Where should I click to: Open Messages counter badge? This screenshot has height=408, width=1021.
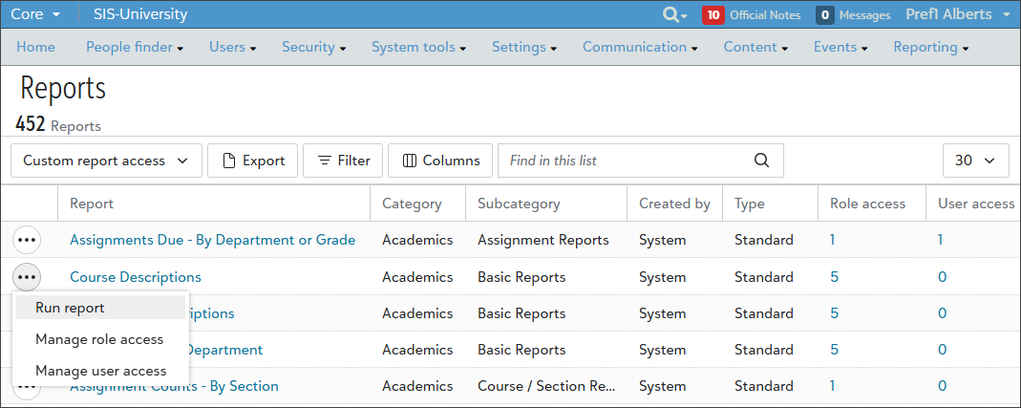click(x=825, y=15)
